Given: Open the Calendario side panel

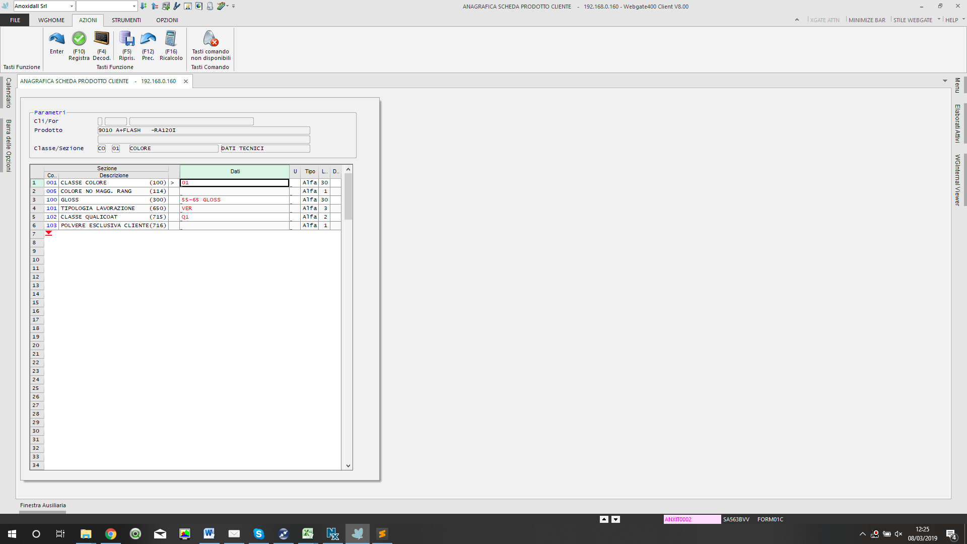Looking at the screenshot, I should pyautogui.click(x=8, y=93).
